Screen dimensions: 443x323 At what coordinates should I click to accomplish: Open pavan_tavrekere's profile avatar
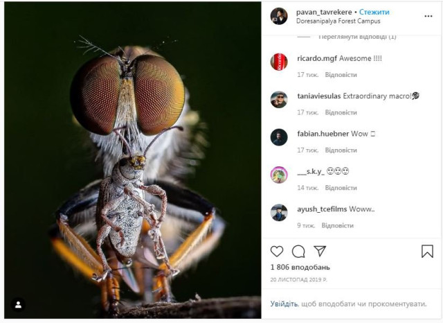[278, 16]
